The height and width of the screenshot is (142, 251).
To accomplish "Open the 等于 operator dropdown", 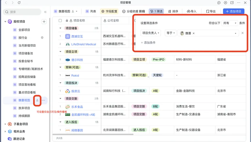I will coord(171,33).
